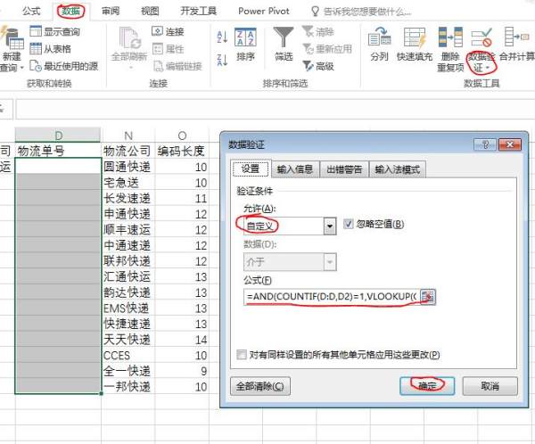The image size is (535, 444).
Task: Select column O header
Action: point(182,136)
